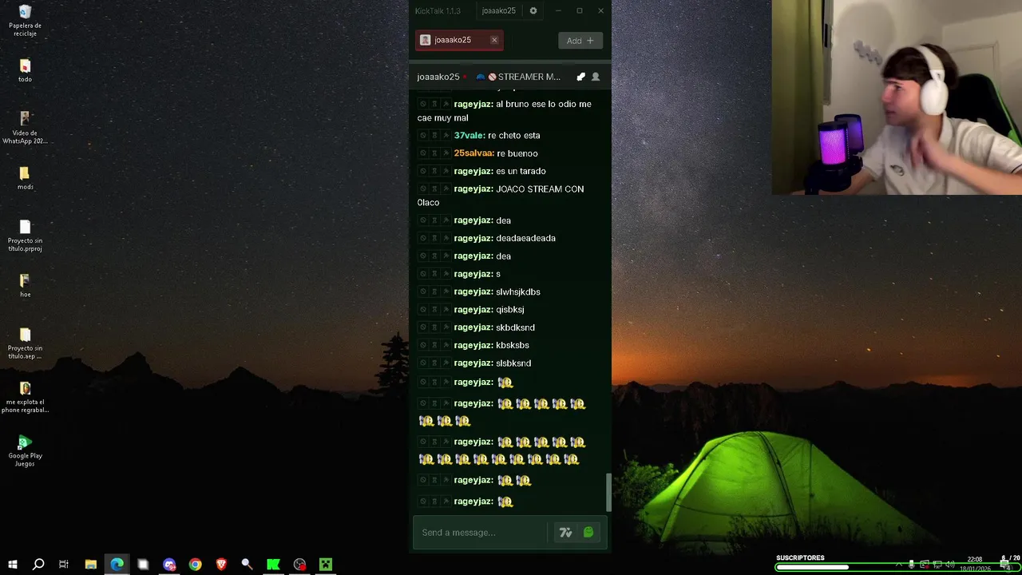The height and width of the screenshot is (575, 1022).
Task: Open the green Kick emote picker
Action: (x=588, y=533)
